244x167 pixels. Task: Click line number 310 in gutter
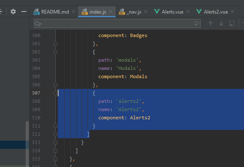click(x=36, y=118)
